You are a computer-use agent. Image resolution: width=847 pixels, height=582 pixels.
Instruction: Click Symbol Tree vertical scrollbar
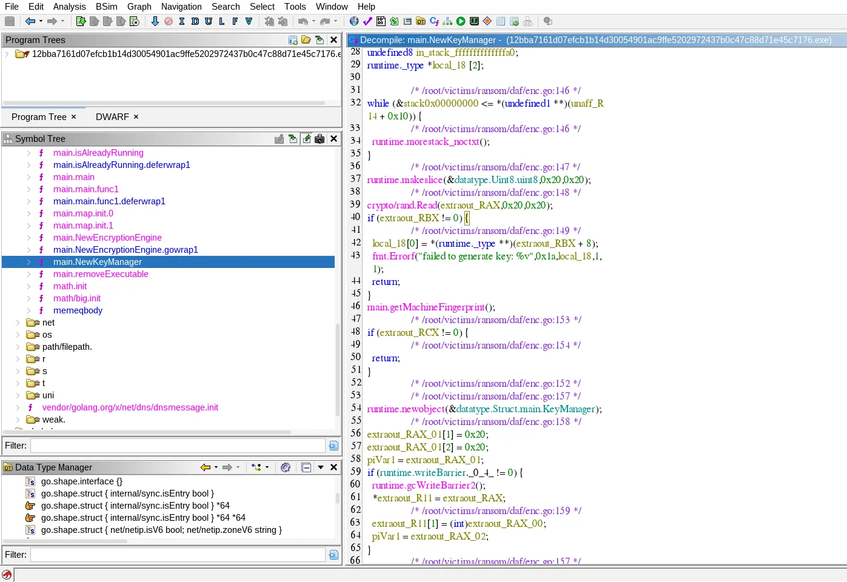click(338, 370)
